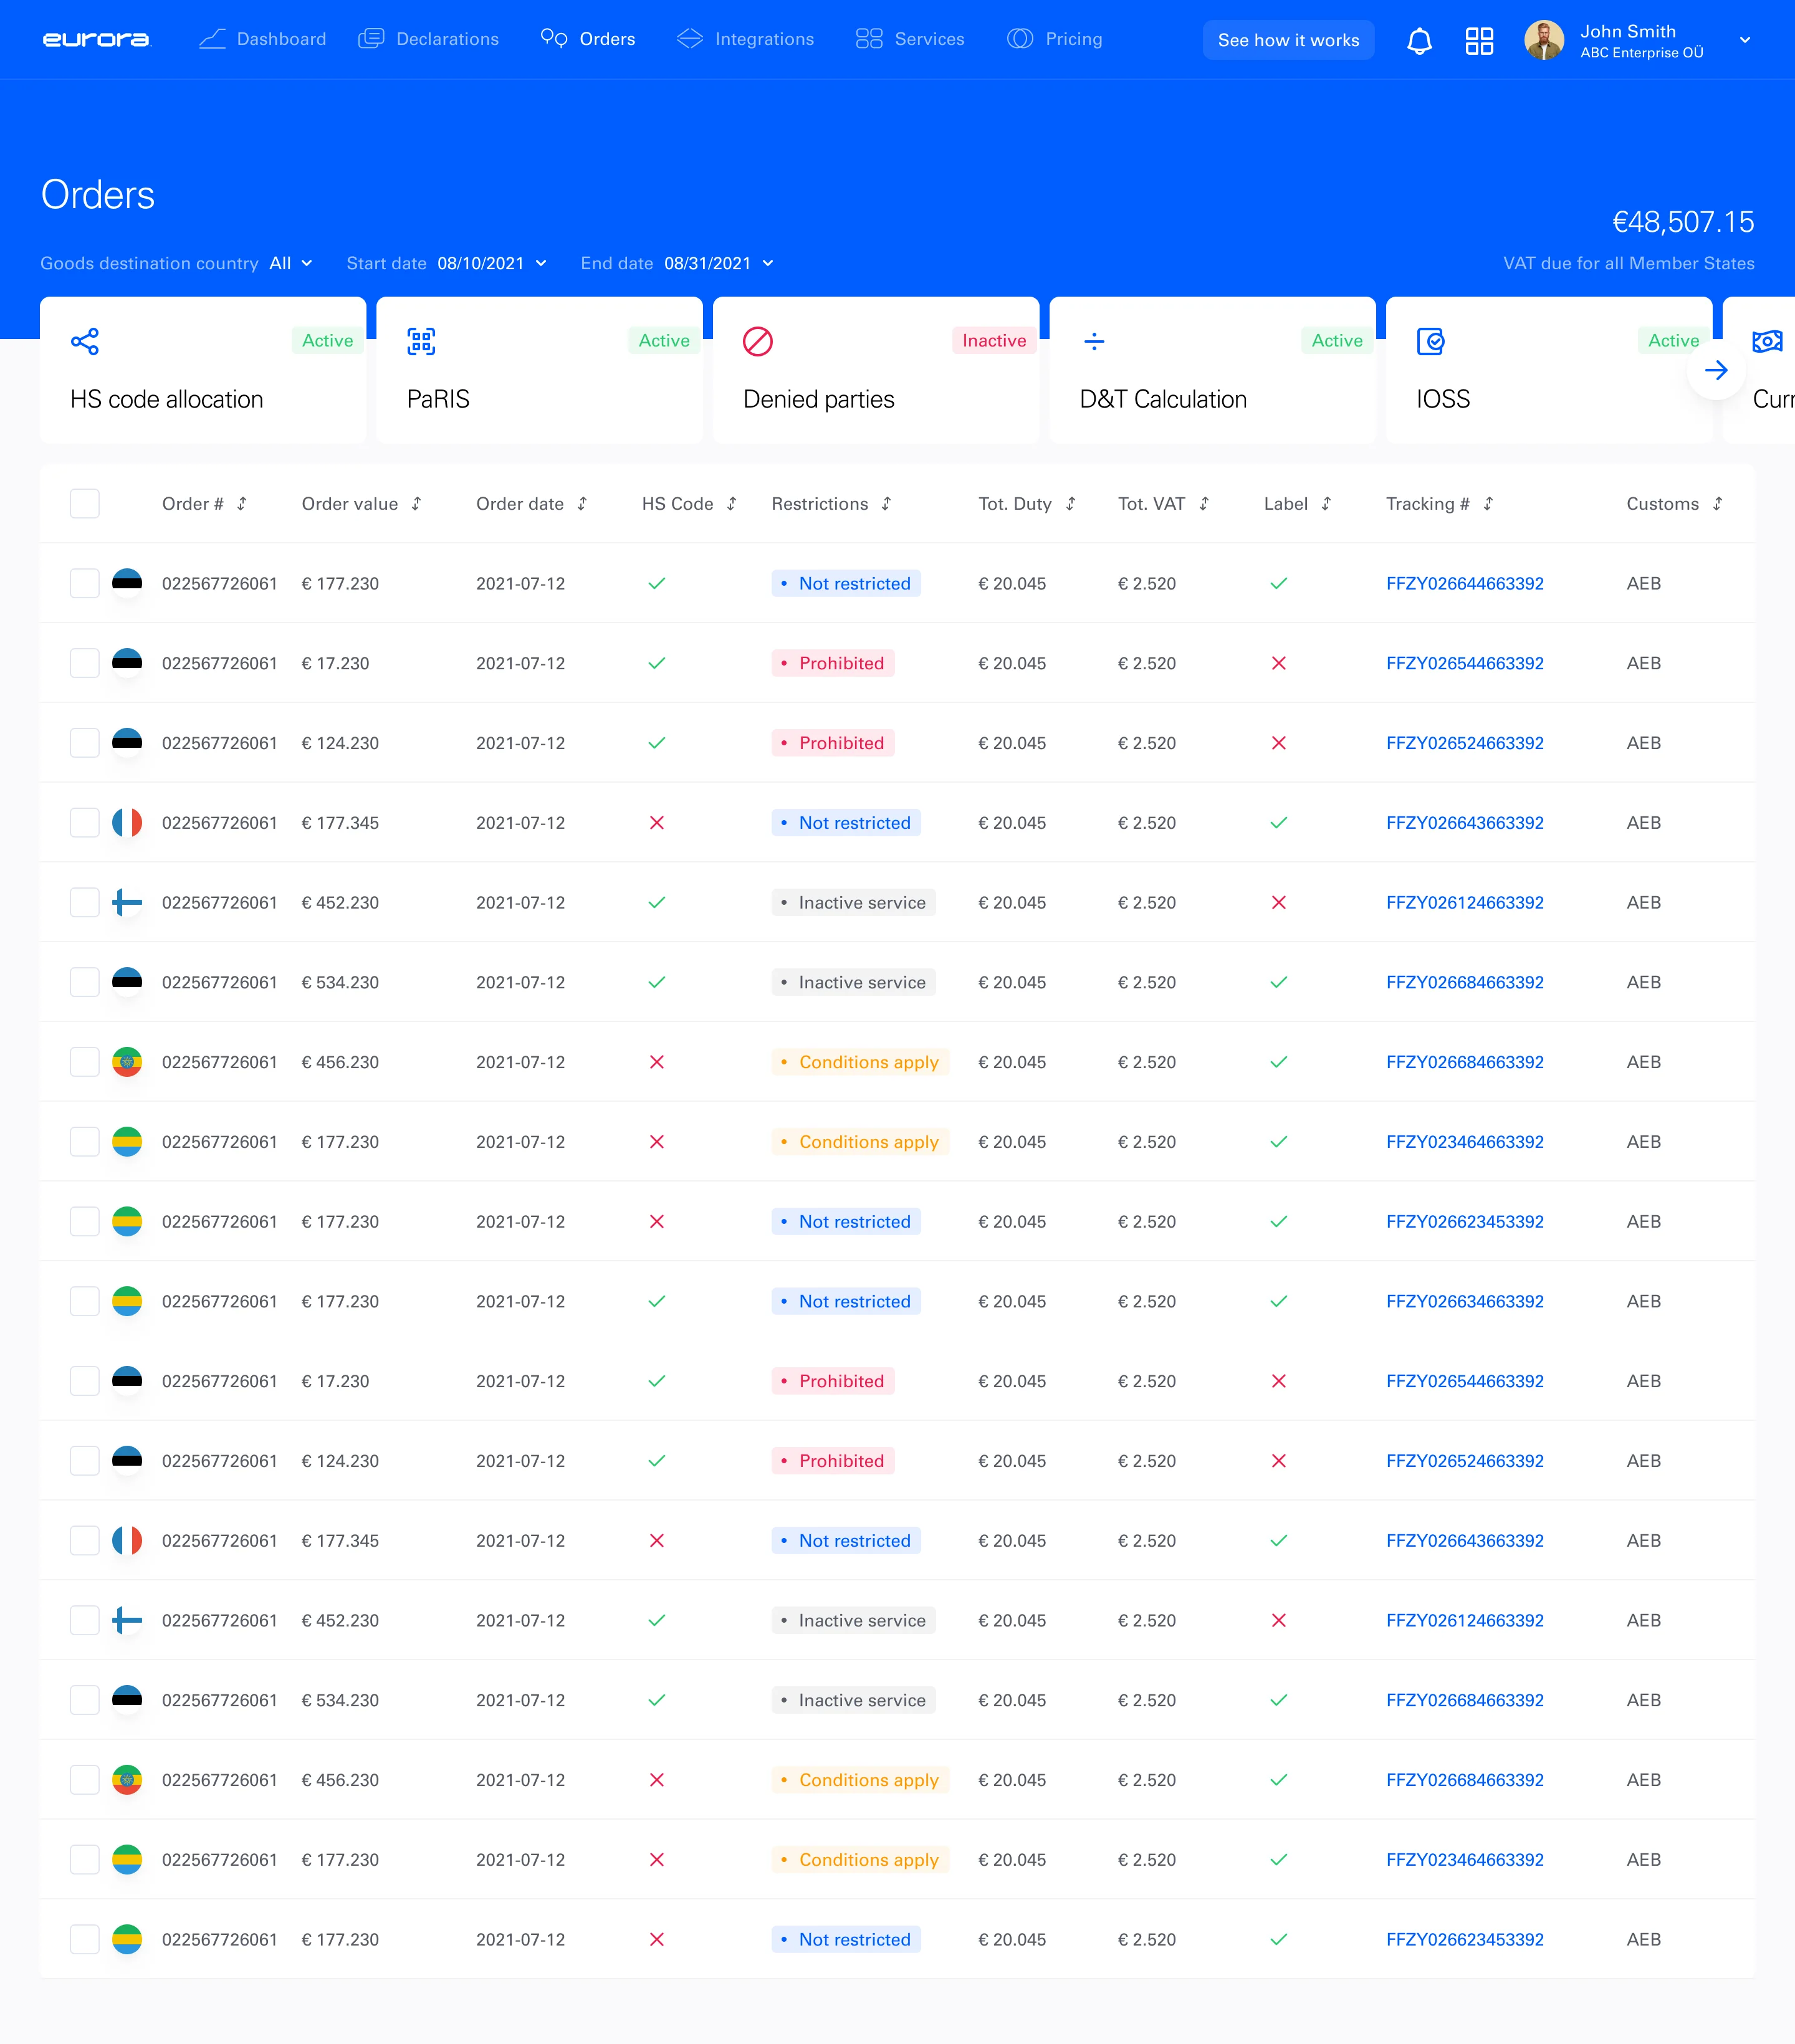Click the notification bell icon
Viewport: 1795px width, 2044px height.
tap(1419, 41)
